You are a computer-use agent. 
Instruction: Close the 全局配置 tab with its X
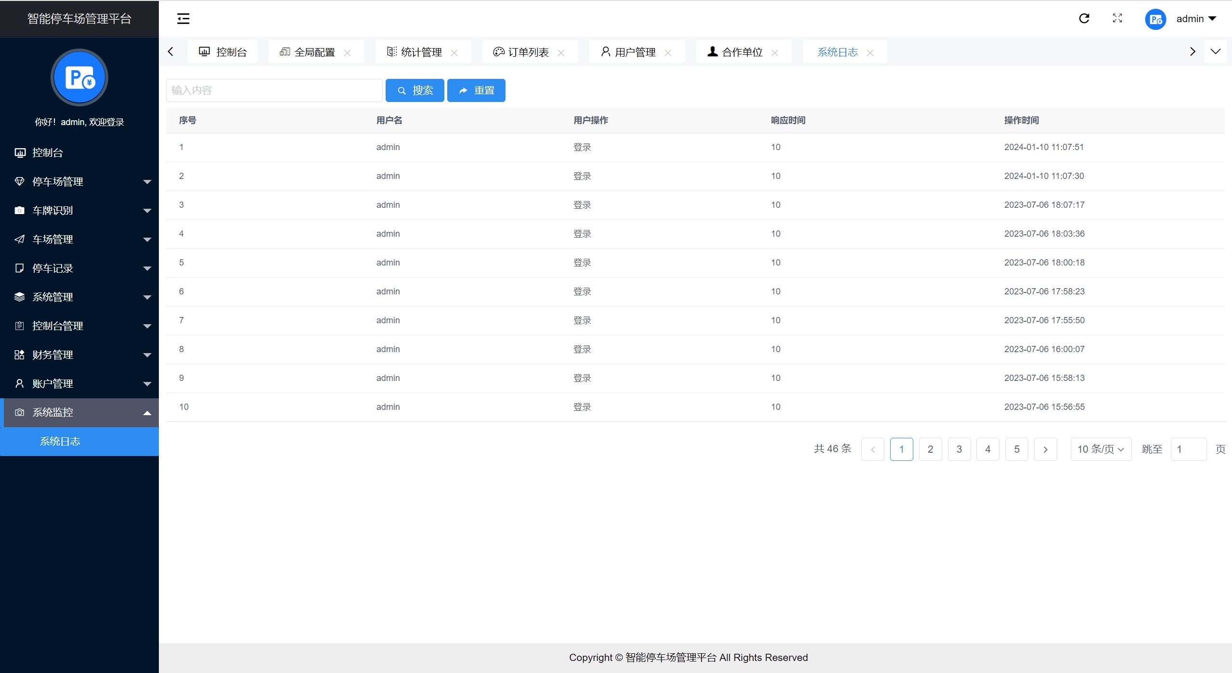[x=347, y=53]
